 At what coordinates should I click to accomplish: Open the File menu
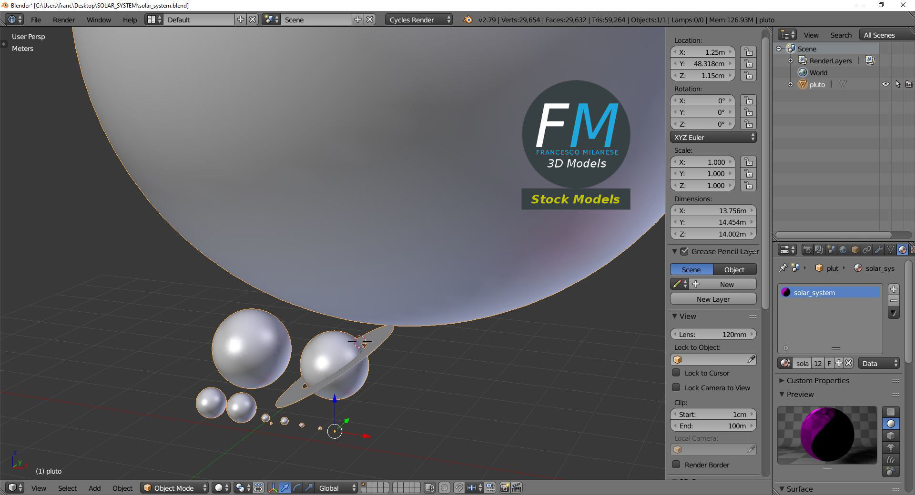(x=36, y=20)
